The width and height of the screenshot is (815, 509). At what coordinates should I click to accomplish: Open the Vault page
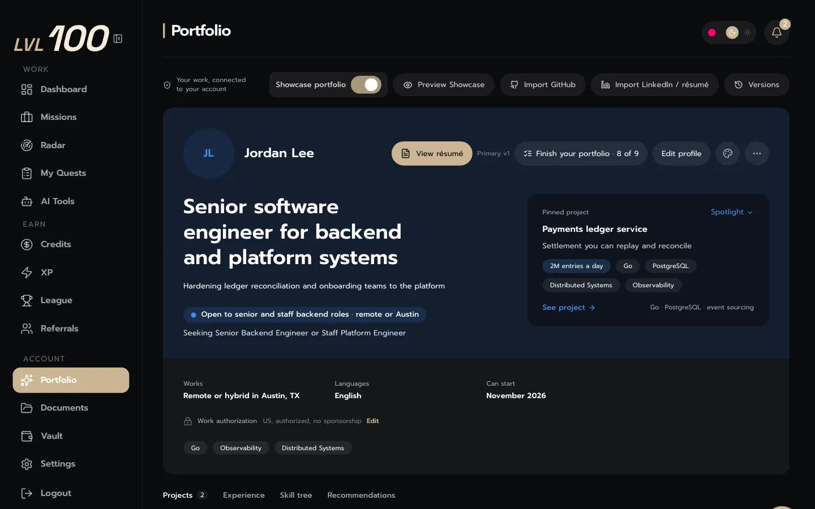pos(71,436)
